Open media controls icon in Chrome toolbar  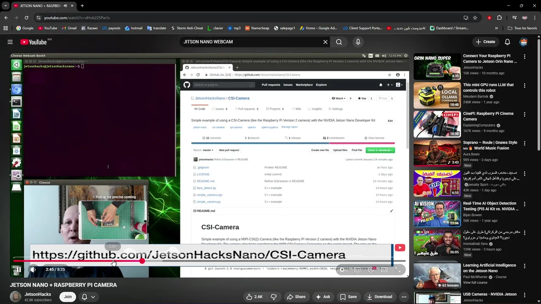[514, 18]
